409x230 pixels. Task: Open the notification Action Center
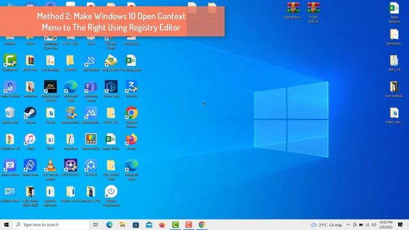point(401,225)
